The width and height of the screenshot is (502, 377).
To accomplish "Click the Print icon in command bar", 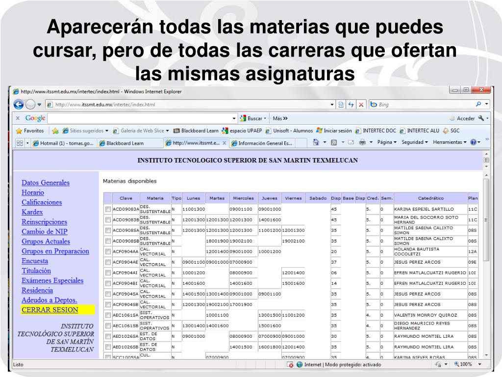I will click(x=362, y=142).
